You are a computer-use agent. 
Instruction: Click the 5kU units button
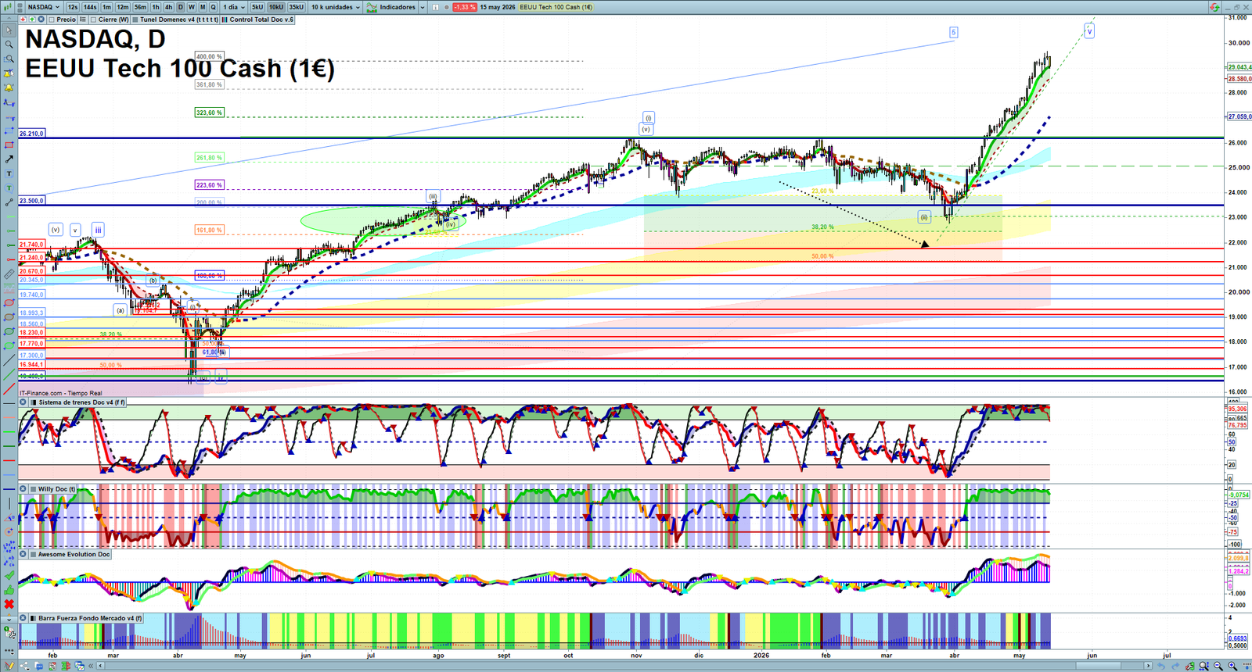point(257,7)
